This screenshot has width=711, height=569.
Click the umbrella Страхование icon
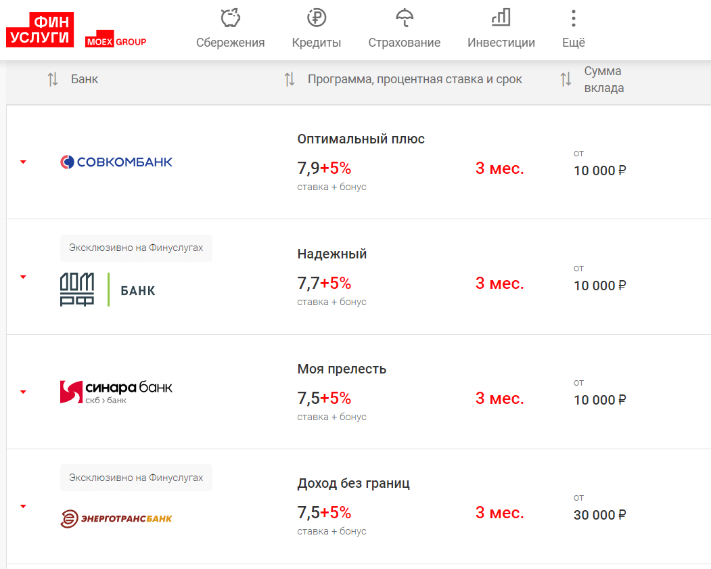[x=405, y=18]
